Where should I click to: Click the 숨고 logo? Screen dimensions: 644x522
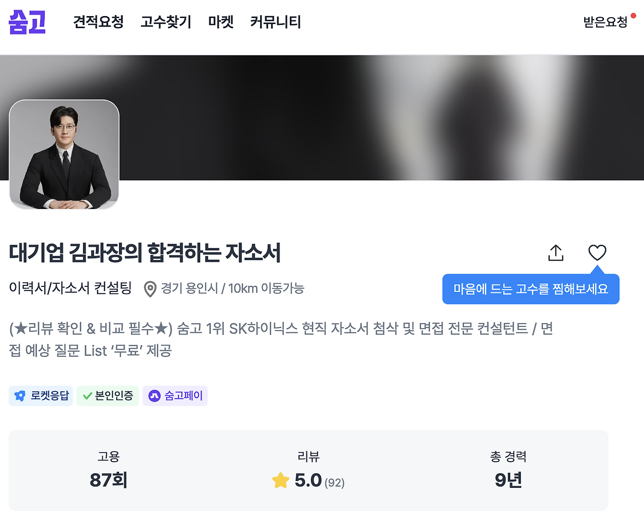(x=26, y=21)
